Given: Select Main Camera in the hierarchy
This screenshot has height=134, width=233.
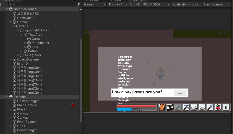Looking at the screenshot, I should [x=27, y=105].
